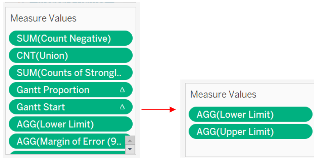314x159 pixels.
Task: Click the delta icon on Gantt Start
Action: point(122,107)
